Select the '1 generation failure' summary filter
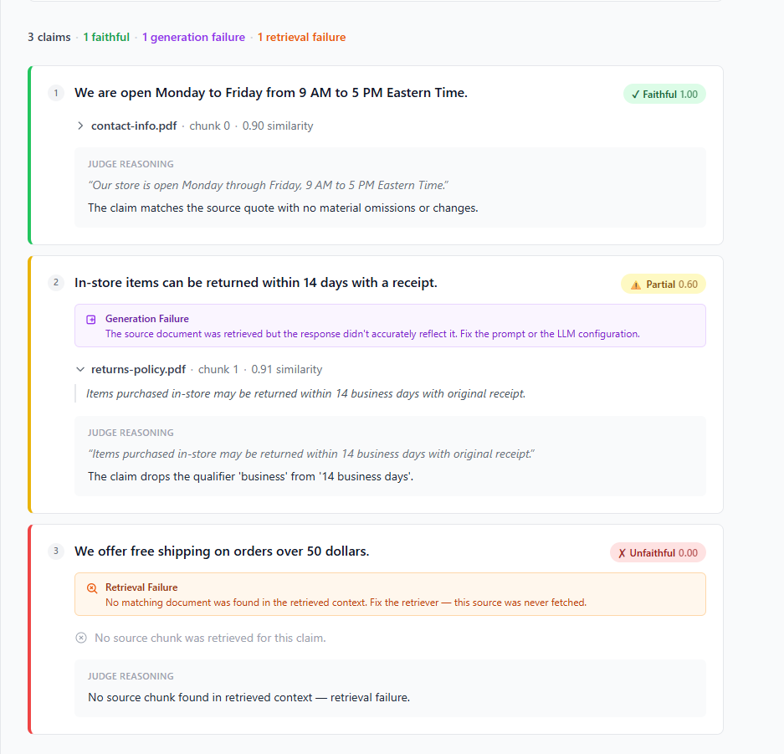Image resolution: width=784 pixels, height=754 pixels. coord(193,37)
